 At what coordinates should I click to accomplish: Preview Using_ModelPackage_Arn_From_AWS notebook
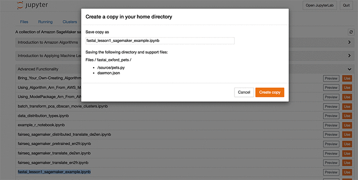pyautogui.click(x=331, y=97)
